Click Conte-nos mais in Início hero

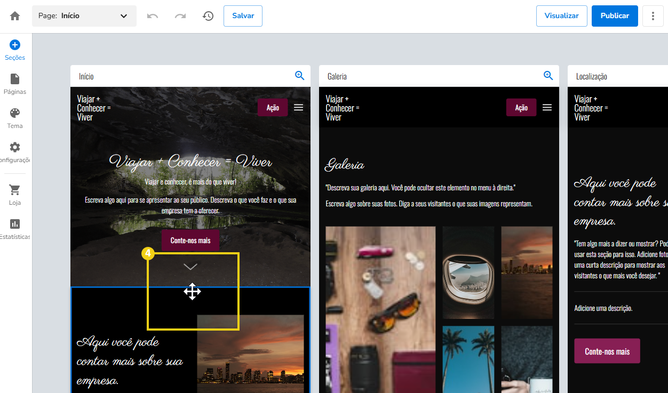point(190,240)
